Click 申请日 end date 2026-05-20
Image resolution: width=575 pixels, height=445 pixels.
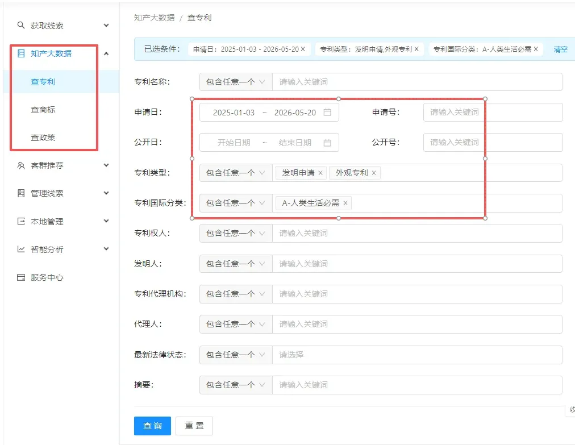pyautogui.click(x=295, y=113)
